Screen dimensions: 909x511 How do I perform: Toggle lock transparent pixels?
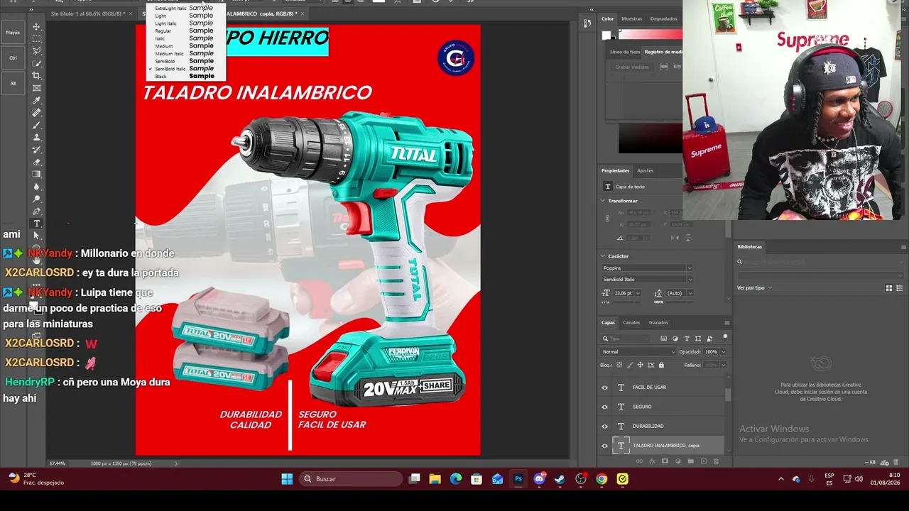click(x=619, y=365)
